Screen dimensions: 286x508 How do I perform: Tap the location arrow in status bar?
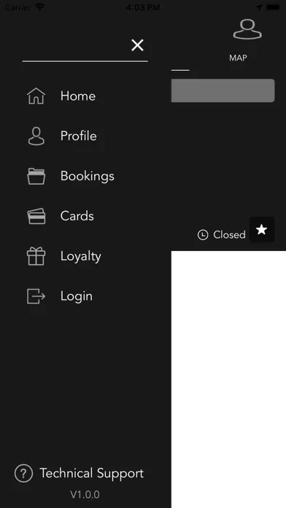point(259,7)
